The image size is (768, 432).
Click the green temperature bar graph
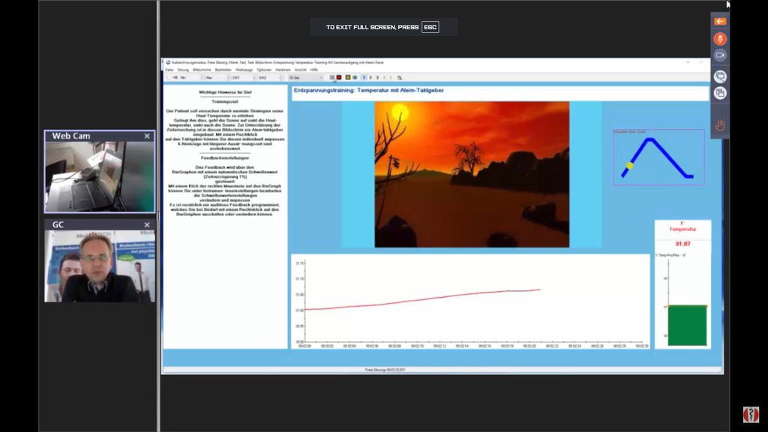click(x=687, y=325)
